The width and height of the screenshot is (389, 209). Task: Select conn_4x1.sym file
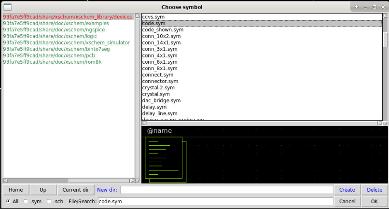click(x=262, y=56)
